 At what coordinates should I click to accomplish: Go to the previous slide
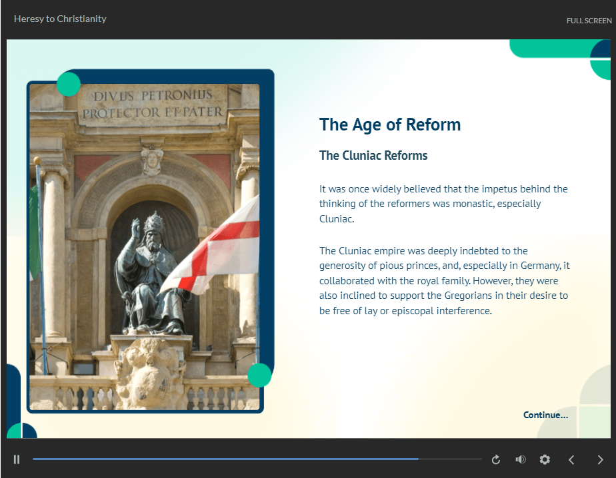[571, 459]
